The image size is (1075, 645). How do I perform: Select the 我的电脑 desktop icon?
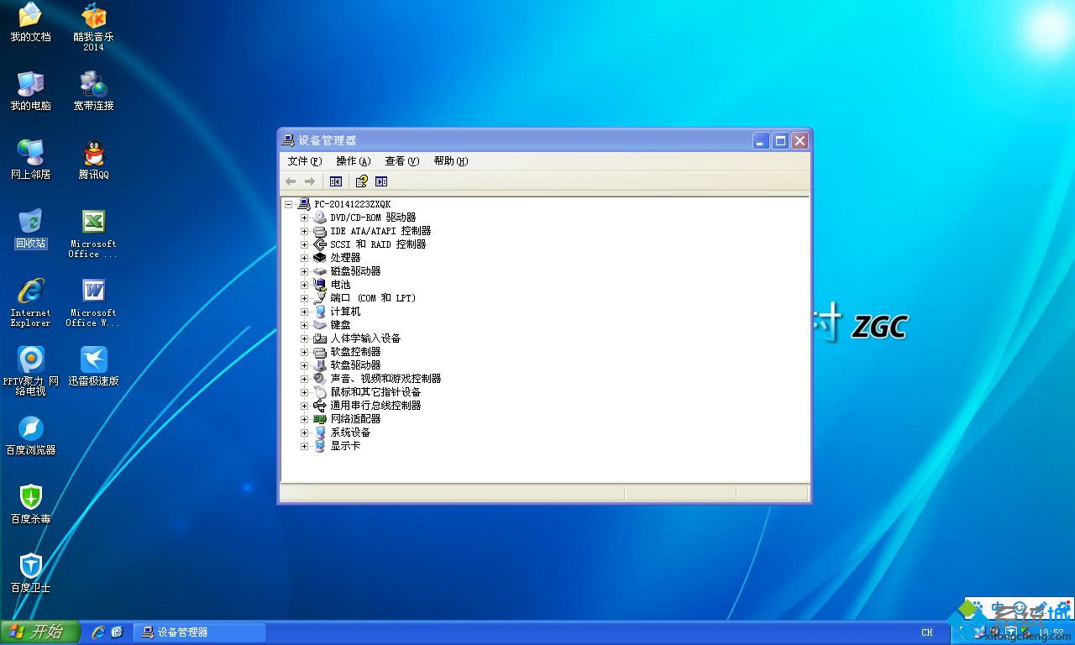[x=30, y=91]
